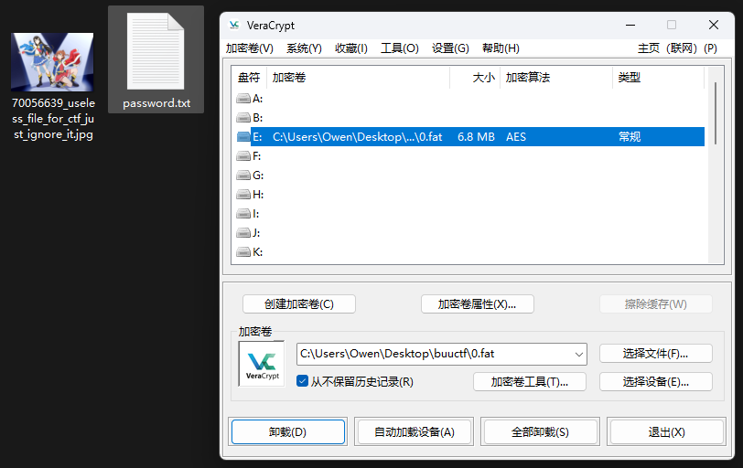This screenshot has width=743, height=468.
Task: Click the 盘符 column header
Action: click(249, 78)
